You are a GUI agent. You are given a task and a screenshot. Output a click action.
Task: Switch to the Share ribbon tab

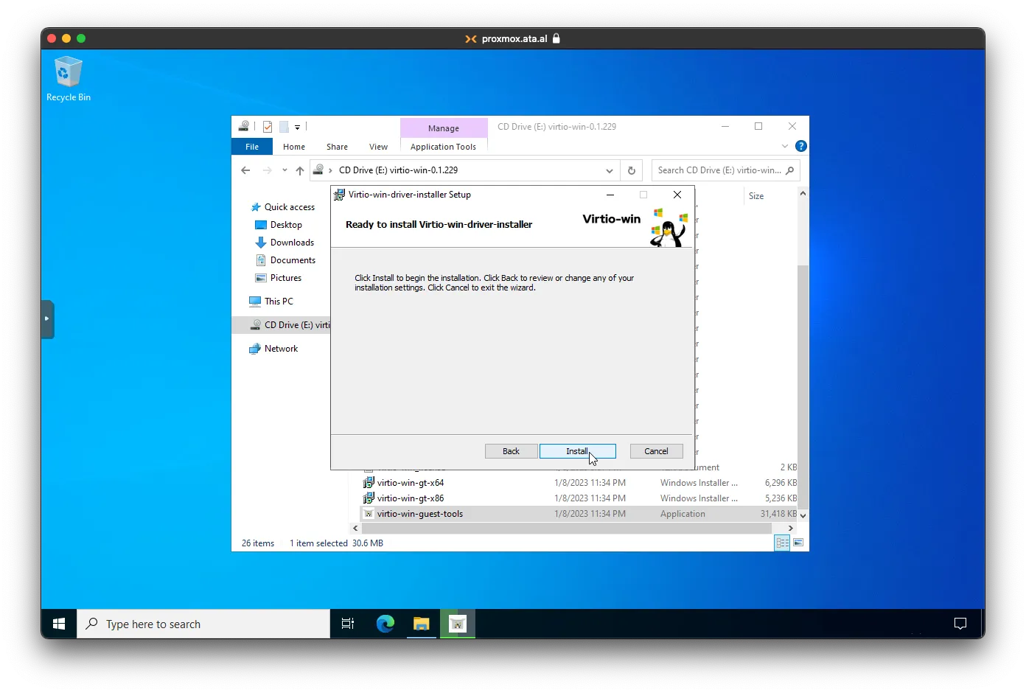click(x=337, y=147)
